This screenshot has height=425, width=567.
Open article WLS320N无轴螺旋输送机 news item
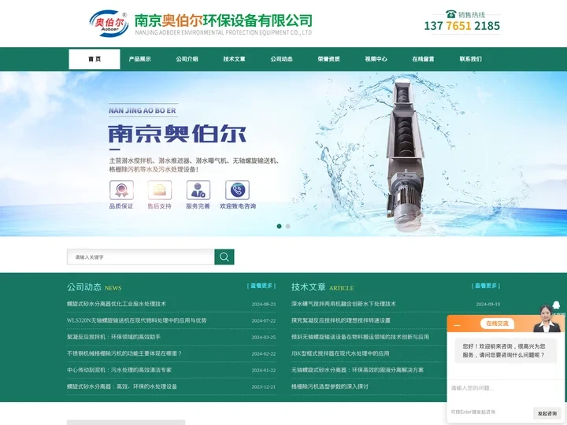(137, 320)
